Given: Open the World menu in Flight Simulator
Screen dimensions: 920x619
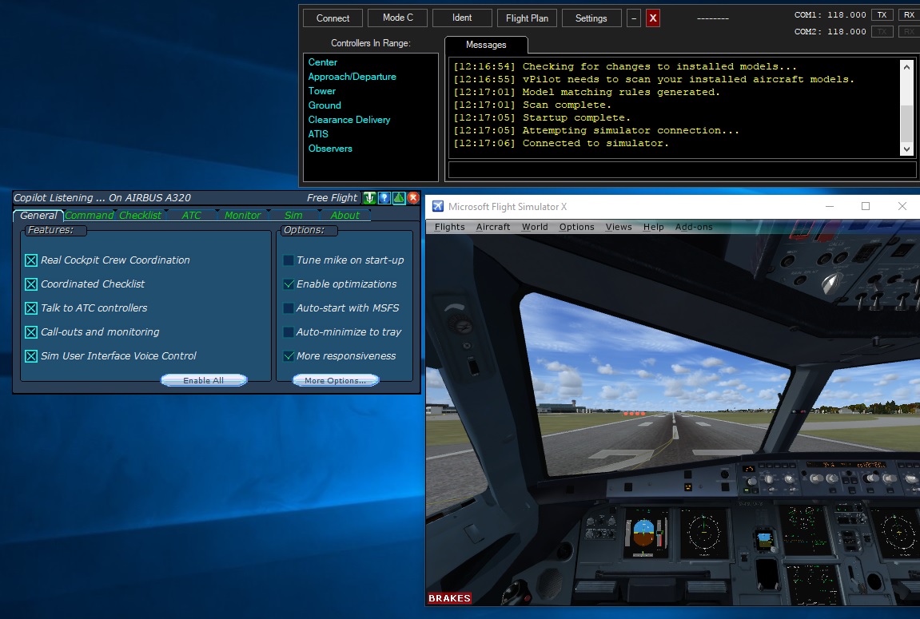Looking at the screenshot, I should pos(535,227).
